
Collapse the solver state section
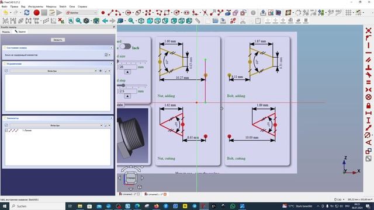coord(111,48)
